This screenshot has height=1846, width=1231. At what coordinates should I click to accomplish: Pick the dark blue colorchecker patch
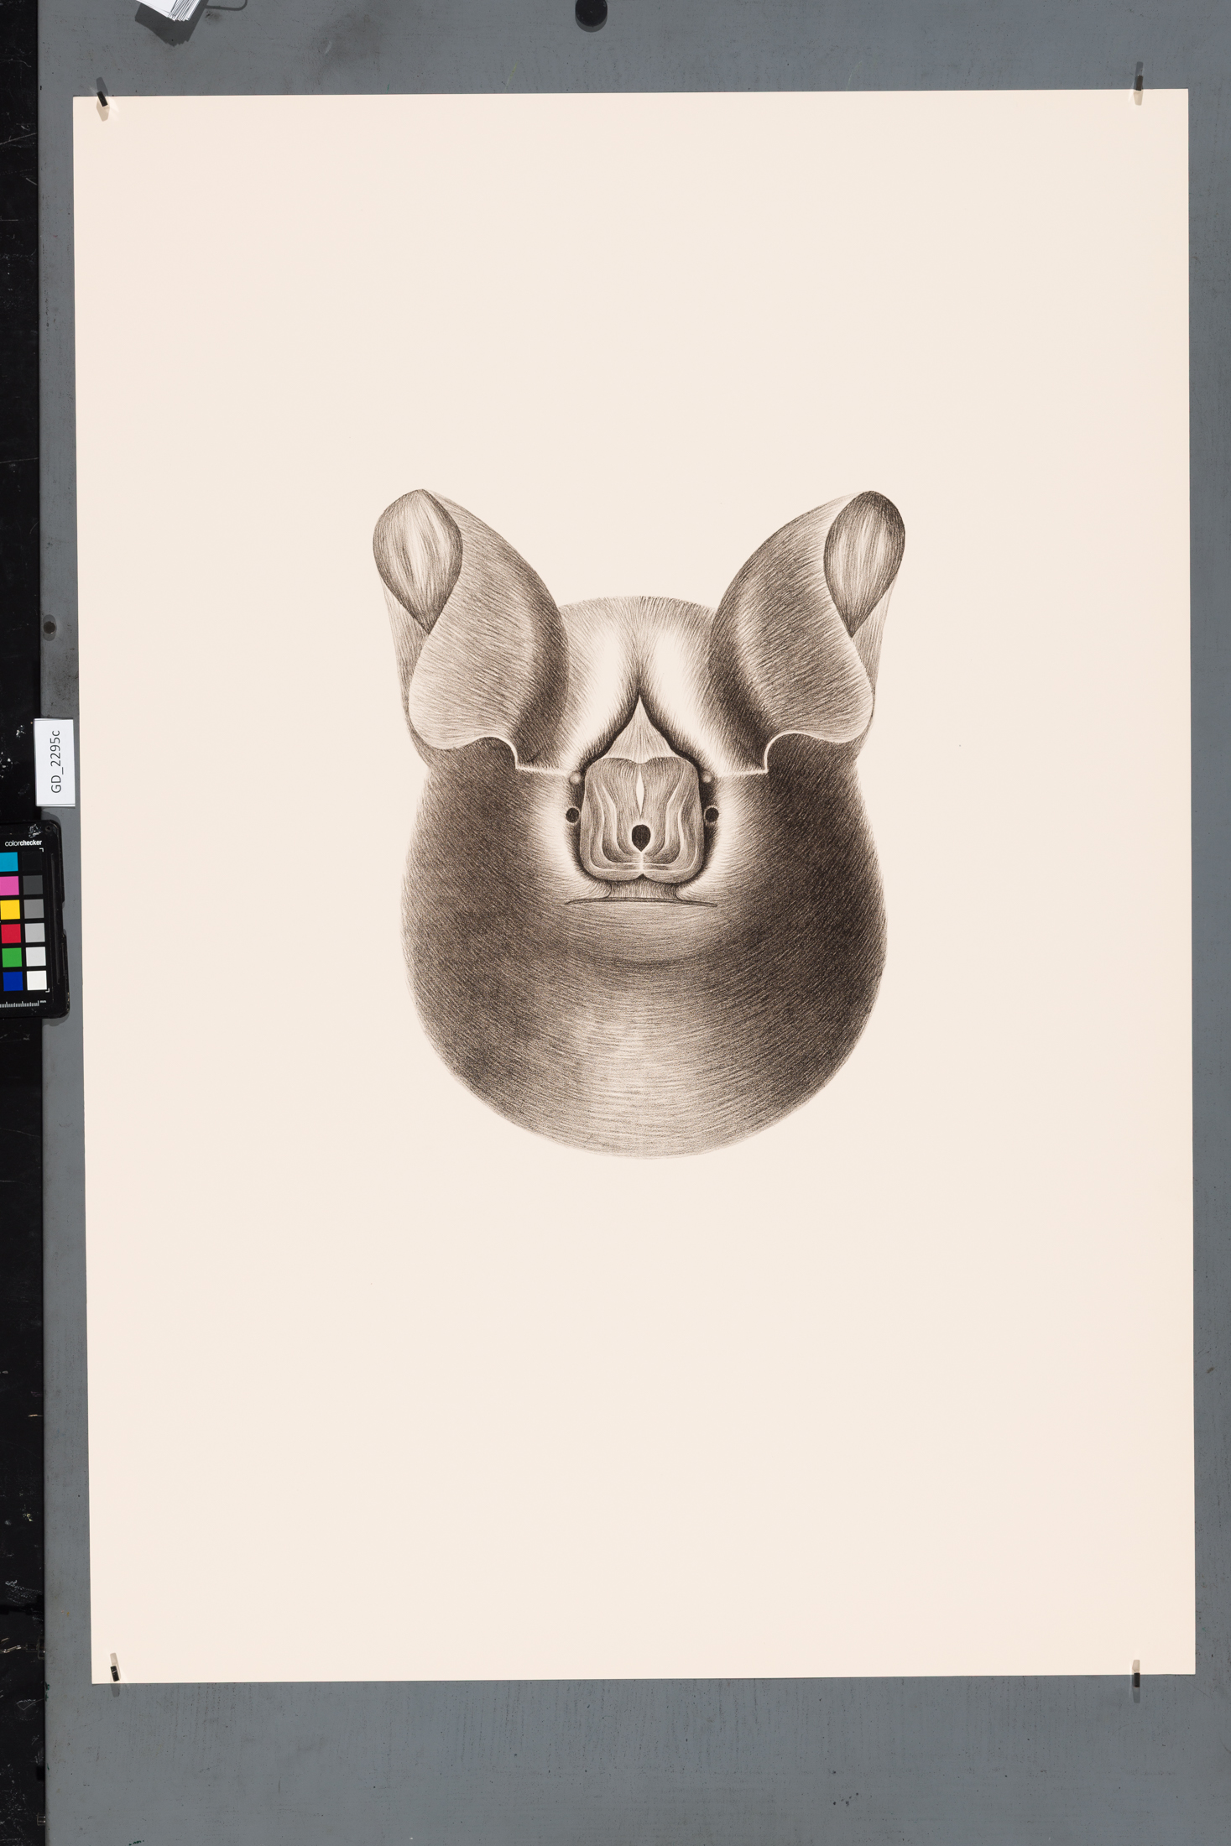click(x=13, y=981)
